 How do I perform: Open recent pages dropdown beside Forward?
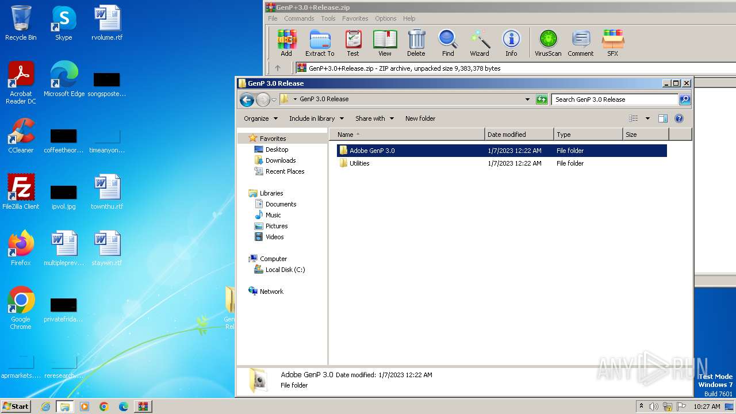274,99
